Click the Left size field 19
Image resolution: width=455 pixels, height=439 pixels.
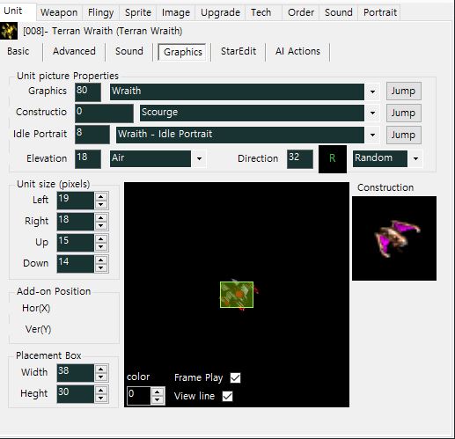[x=76, y=201]
